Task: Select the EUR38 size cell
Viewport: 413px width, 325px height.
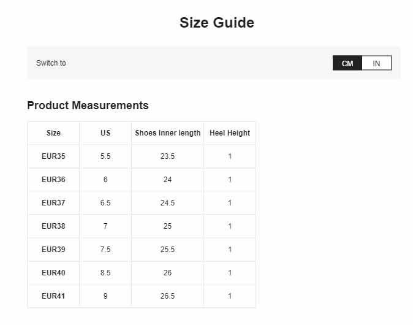Action: click(53, 226)
